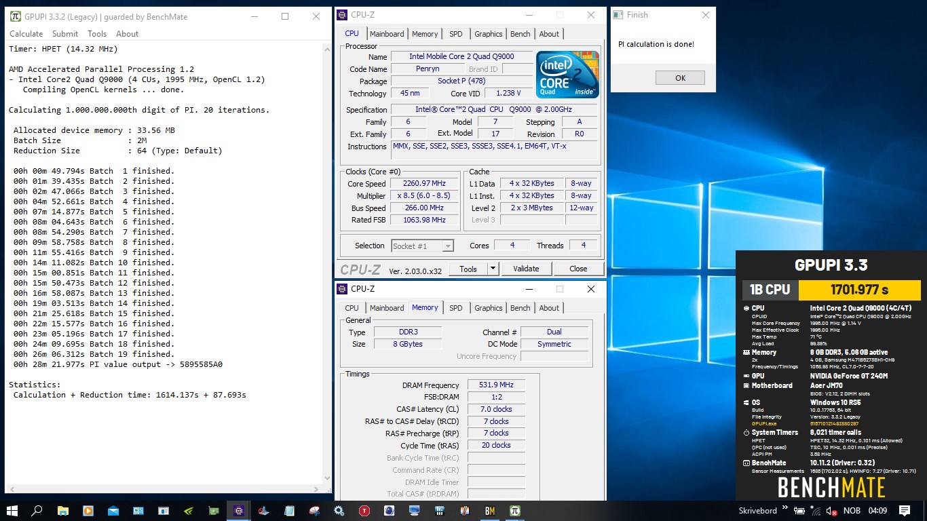Expand the Tools dropdown arrow in CPU-Z
The image size is (927, 521).
click(x=493, y=269)
